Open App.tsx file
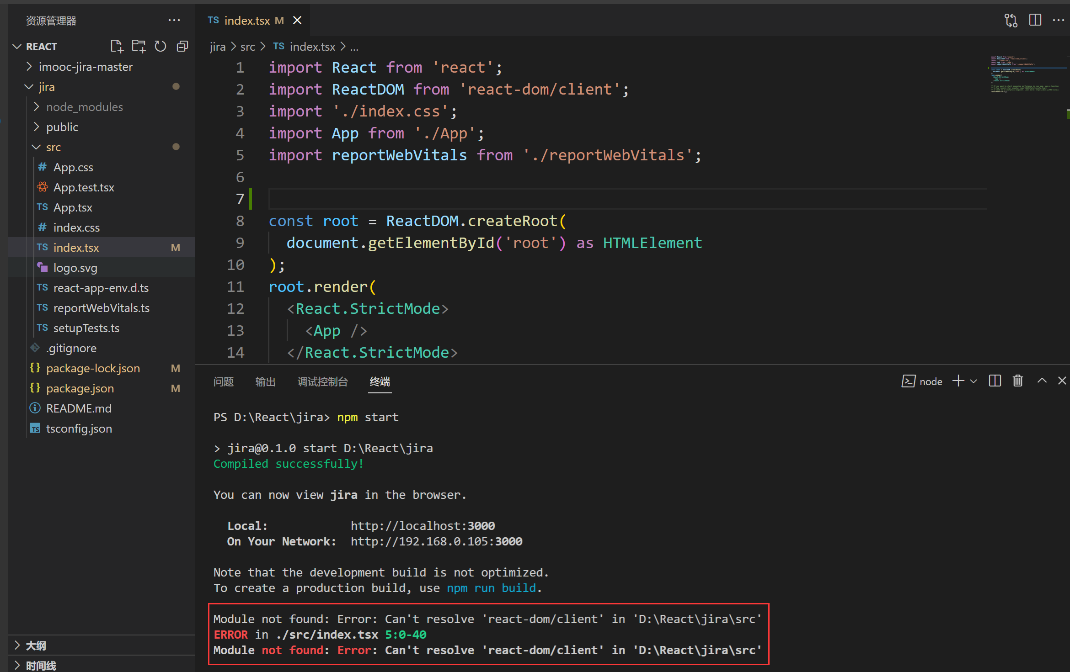The width and height of the screenshot is (1070, 672). pyautogui.click(x=102, y=207)
